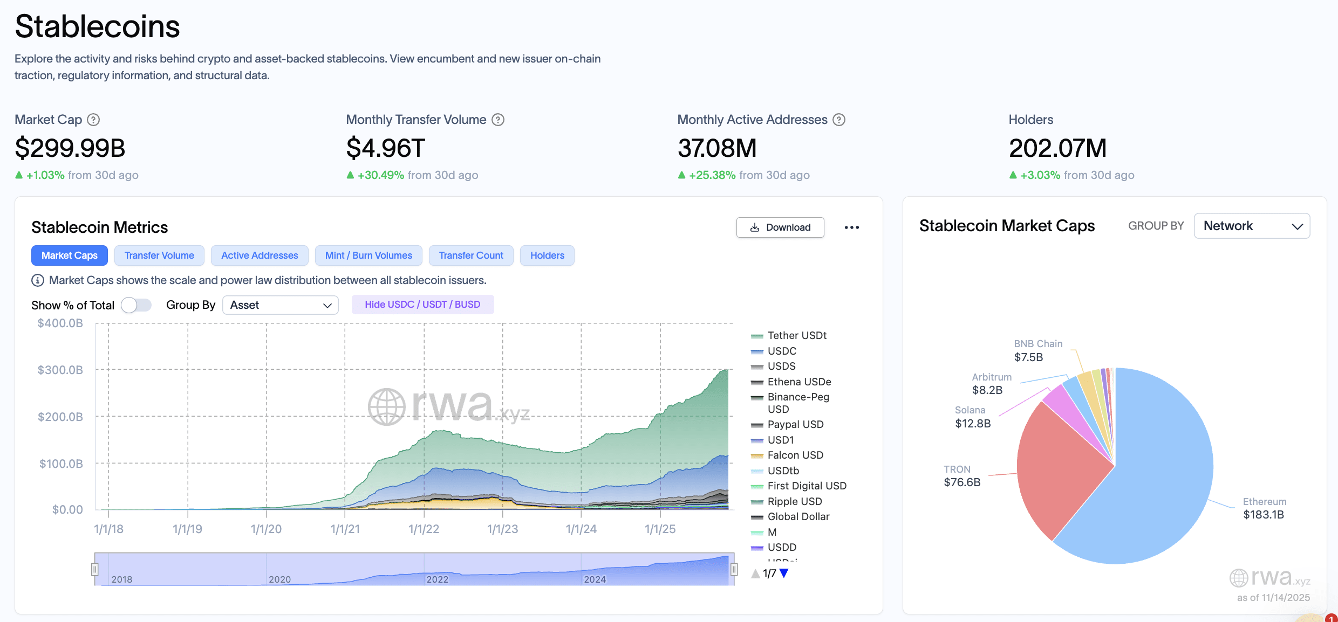
Task: Toggle Tether USDt series in legend
Action: (x=796, y=336)
